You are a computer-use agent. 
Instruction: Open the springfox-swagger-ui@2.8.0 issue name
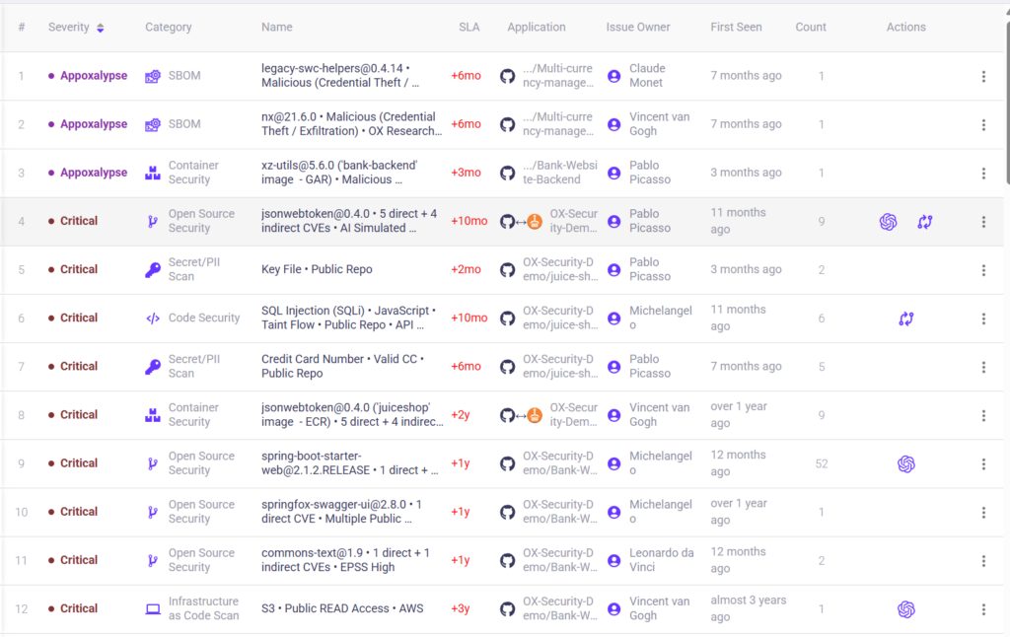click(341, 512)
